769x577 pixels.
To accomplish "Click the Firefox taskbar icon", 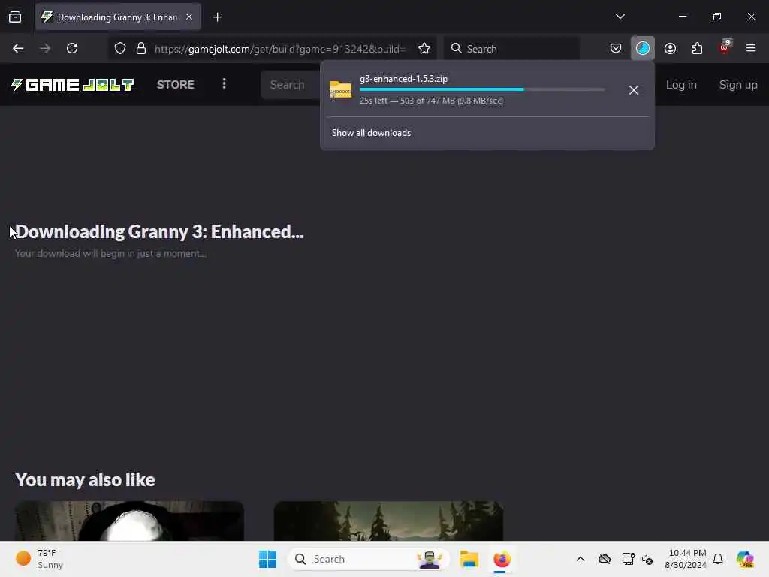I will (x=502, y=559).
